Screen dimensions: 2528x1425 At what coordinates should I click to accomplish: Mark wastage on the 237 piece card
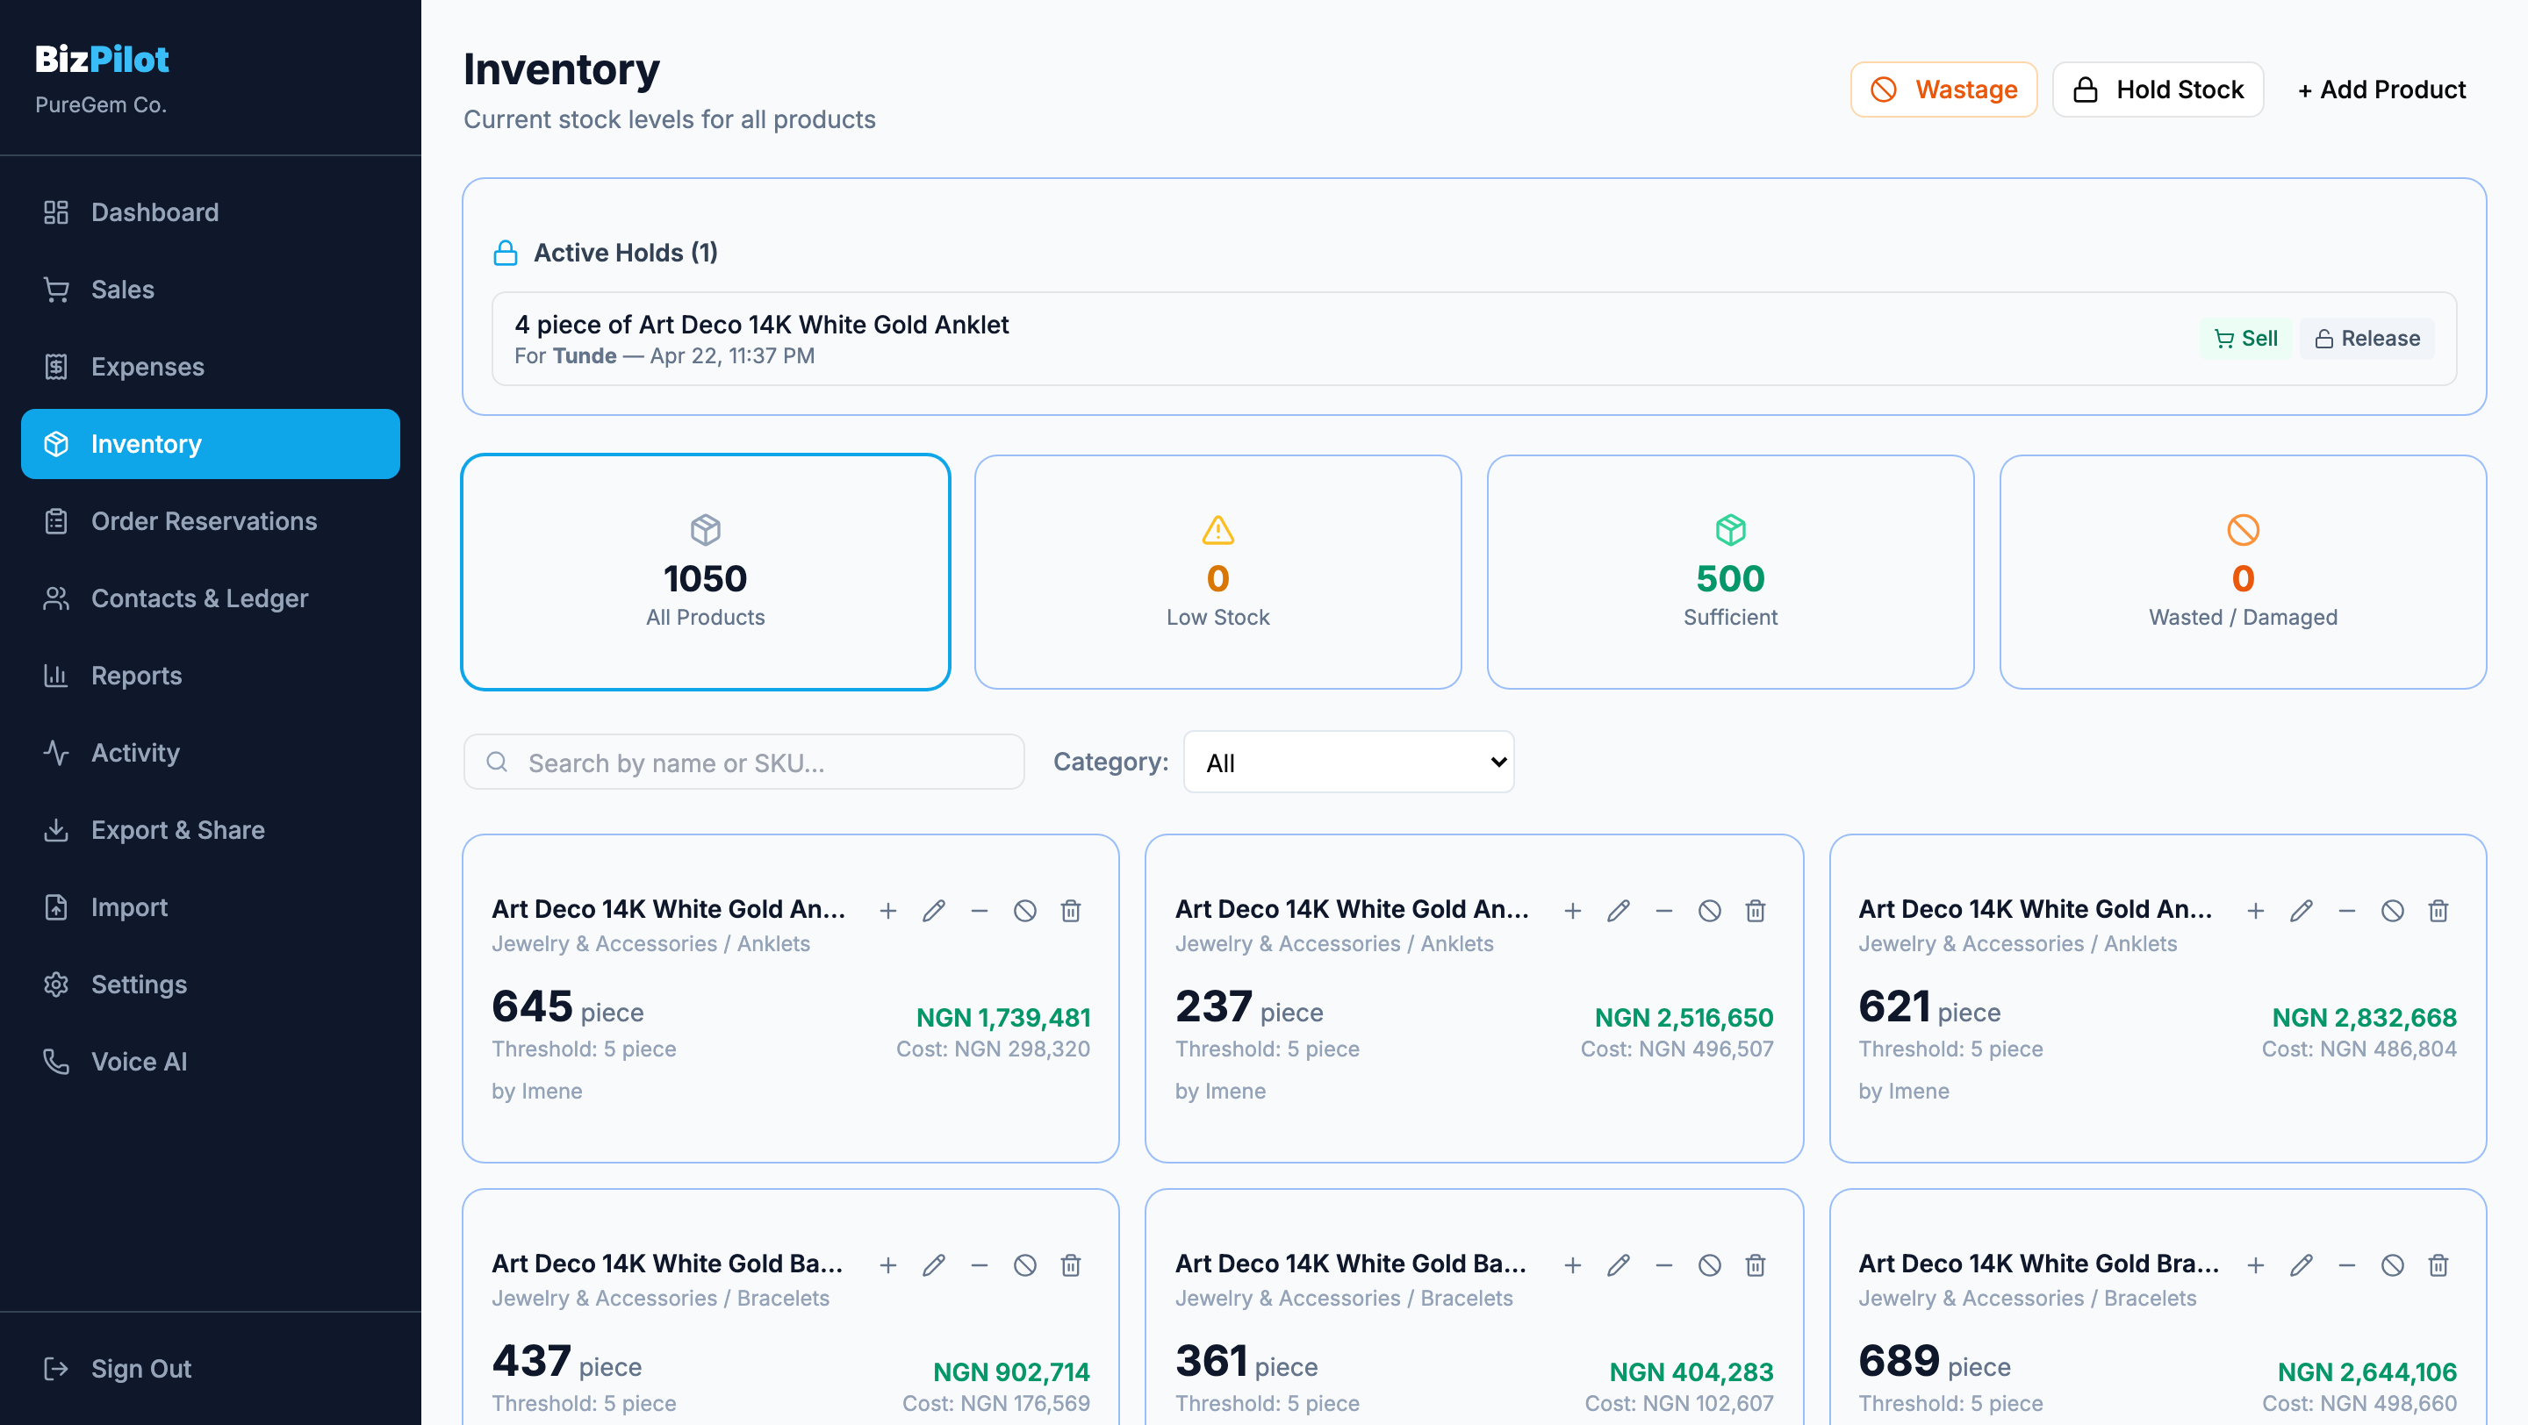point(1710,910)
